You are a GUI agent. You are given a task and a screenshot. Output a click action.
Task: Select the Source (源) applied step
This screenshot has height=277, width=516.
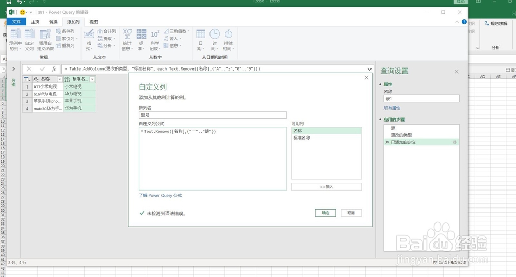[421, 128]
